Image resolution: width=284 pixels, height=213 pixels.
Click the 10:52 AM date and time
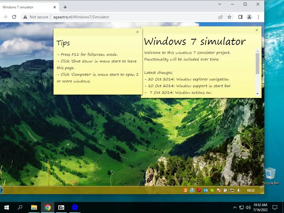tap(260, 207)
